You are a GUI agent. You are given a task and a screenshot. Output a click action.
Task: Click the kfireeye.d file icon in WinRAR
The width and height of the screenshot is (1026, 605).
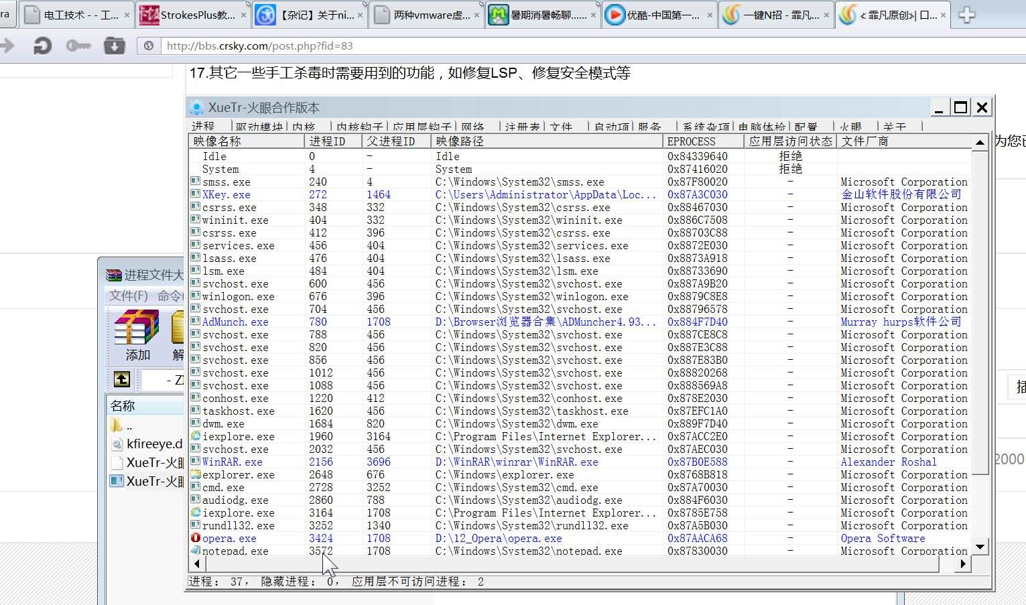(x=117, y=444)
